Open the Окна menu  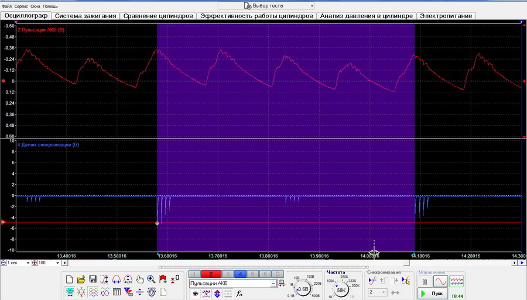coord(35,6)
